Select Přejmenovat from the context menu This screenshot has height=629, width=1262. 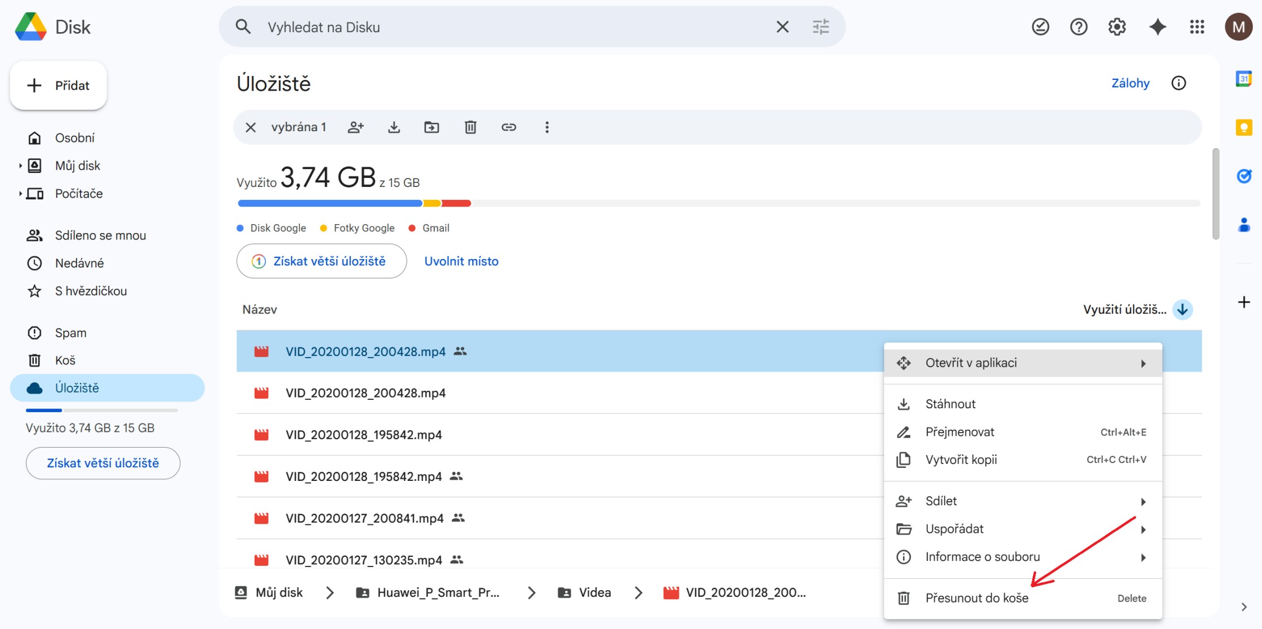click(959, 432)
